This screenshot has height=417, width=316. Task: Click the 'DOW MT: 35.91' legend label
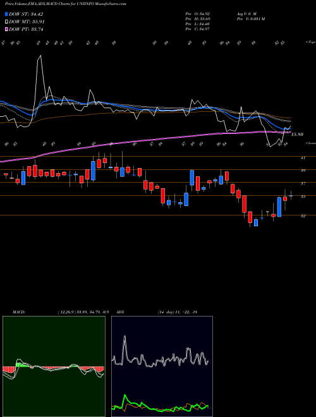point(27,22)
